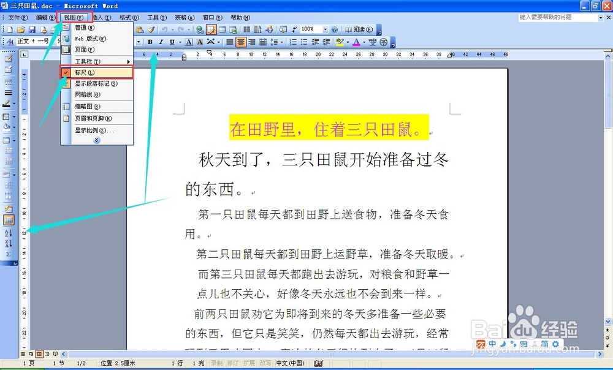
Task: Toggle 显示段落标记 paragraph marks option
Action: pyautogui.click(x=97, y=83)
